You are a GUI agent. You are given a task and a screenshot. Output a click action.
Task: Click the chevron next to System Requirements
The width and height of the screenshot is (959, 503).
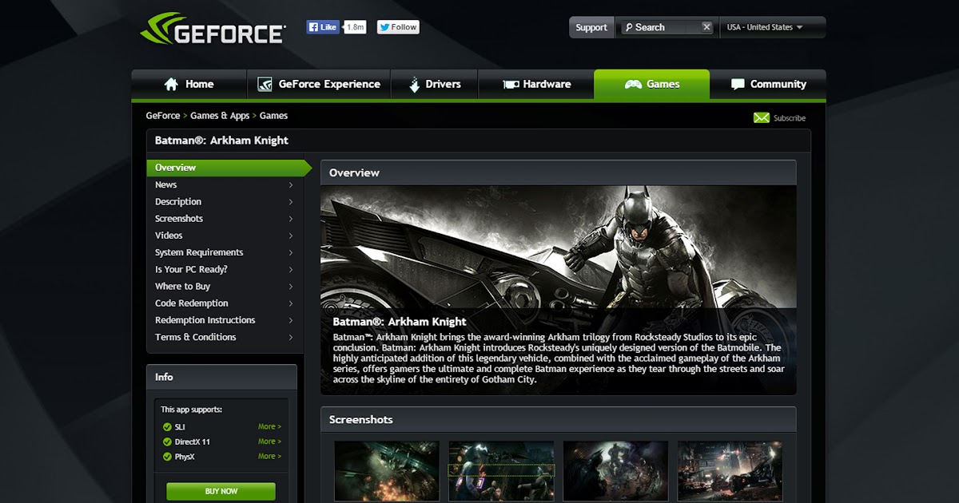point(291,253)
